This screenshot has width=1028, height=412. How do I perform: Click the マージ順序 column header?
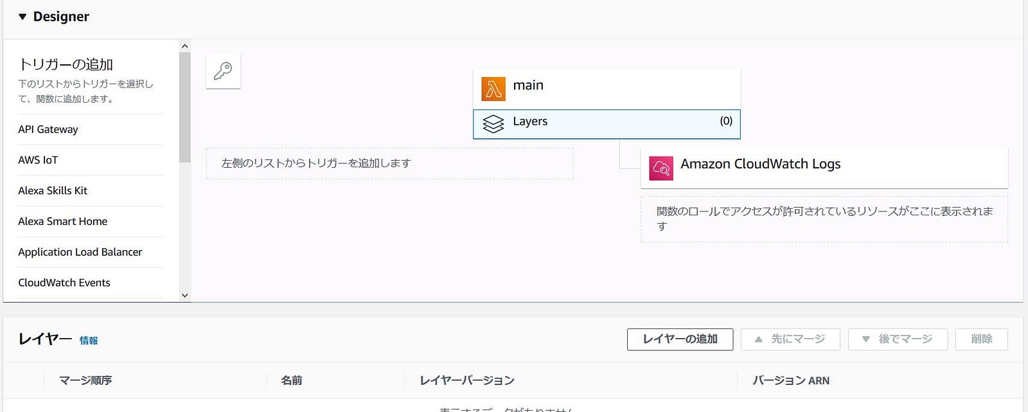(x=85, y=381)
